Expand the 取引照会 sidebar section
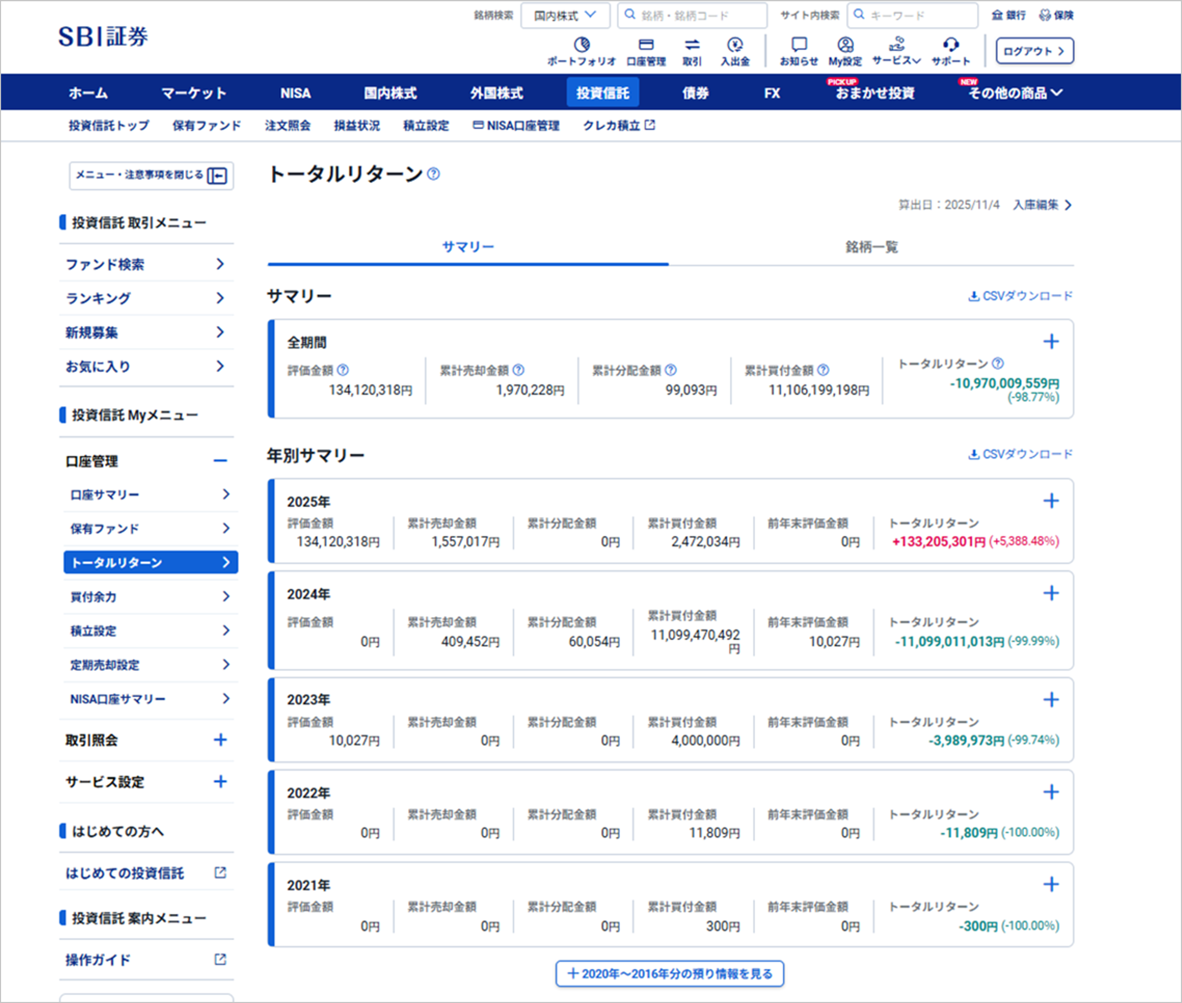Viewport: 1182px width, 1003px height. click(220, 740)
